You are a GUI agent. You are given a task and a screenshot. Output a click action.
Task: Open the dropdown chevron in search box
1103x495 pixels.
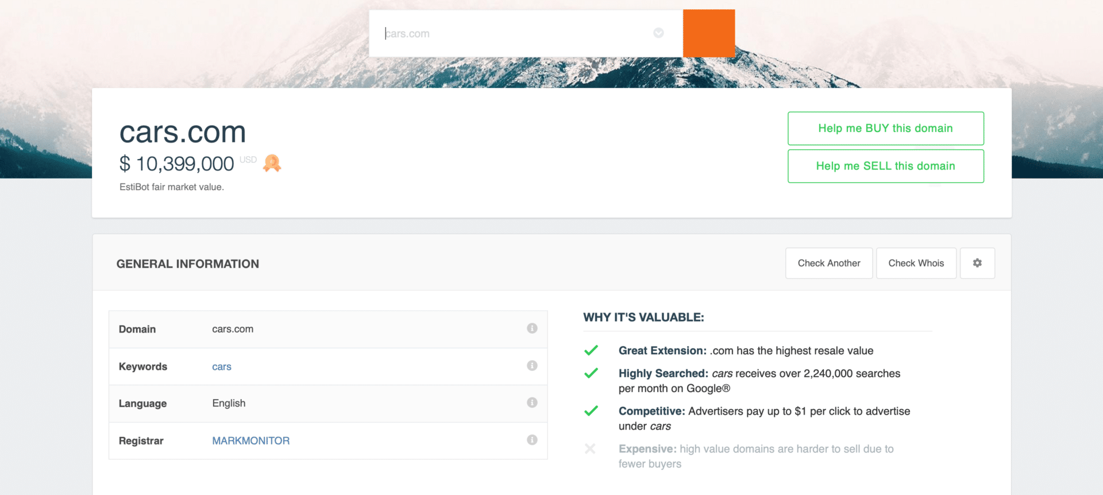[x=658, y=33]
